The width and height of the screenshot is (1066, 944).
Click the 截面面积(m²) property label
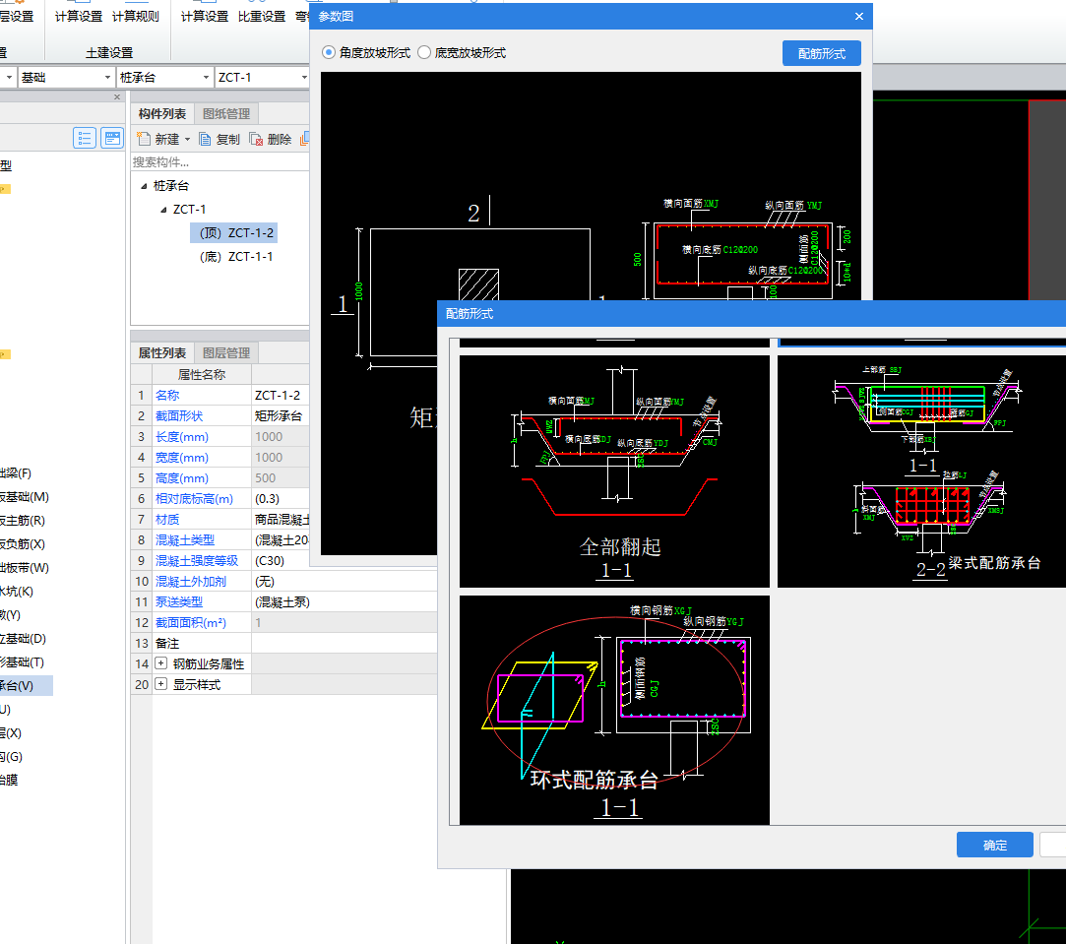coord(190,622)
